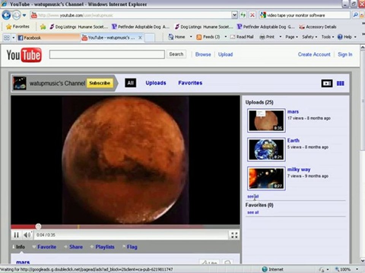Expand the address bar history dropdown

pos(235,15)
